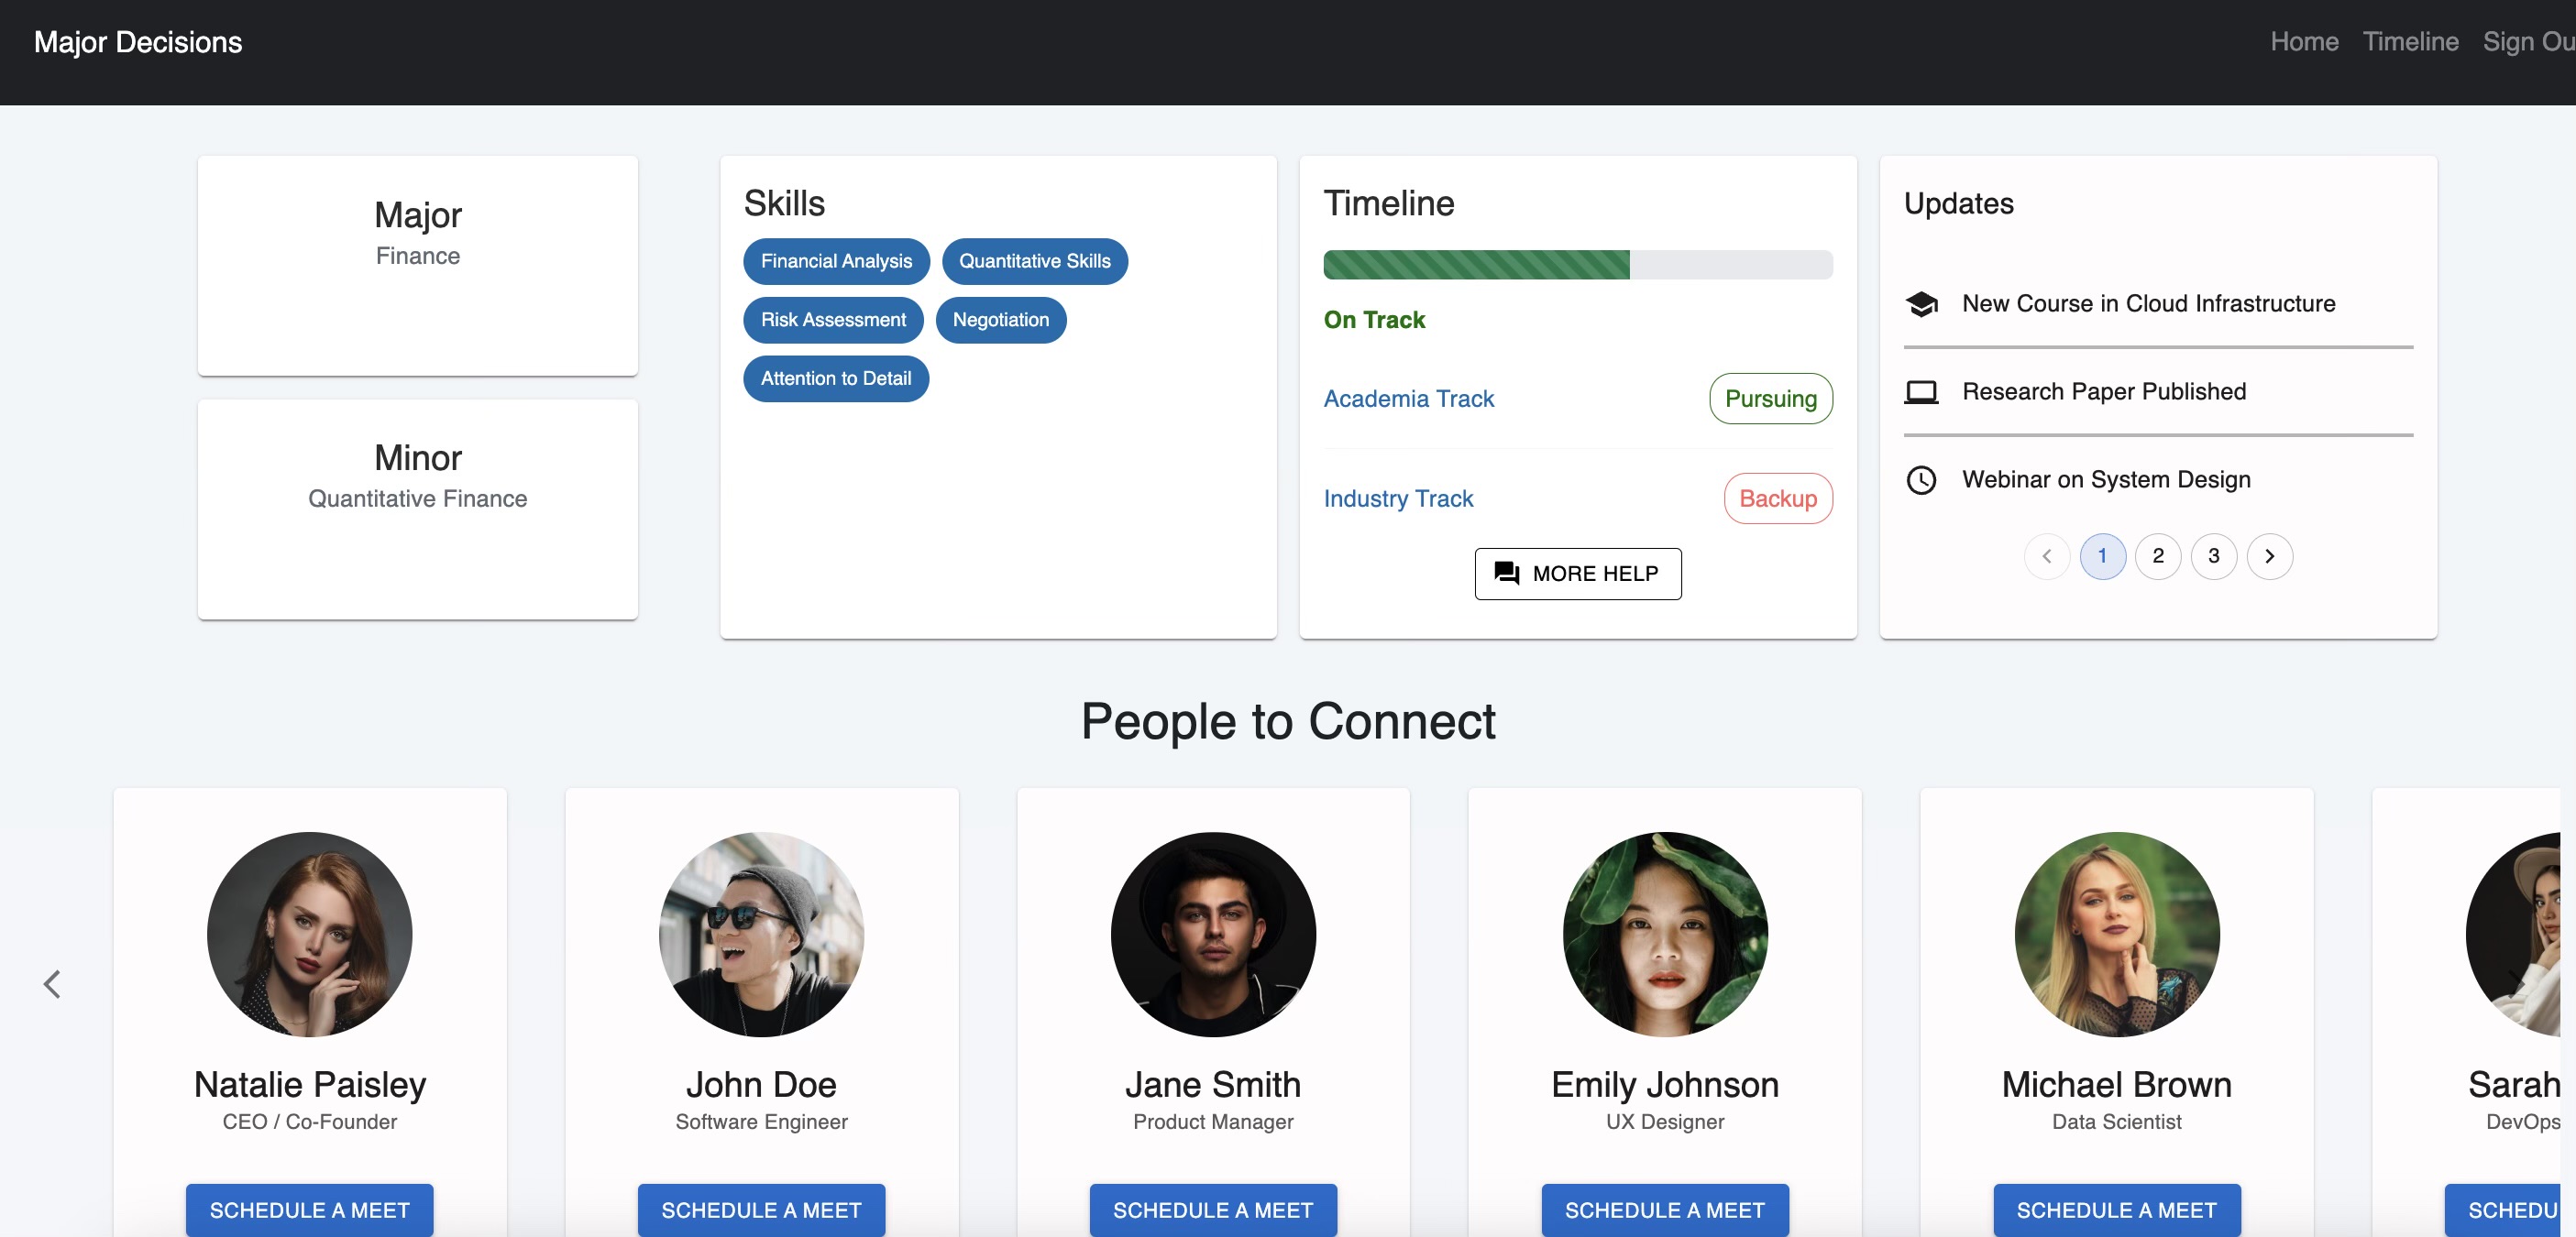This screenshot has width=2576, height=1237.
Task: Click the clock icon beside Webinar on System Design
Action: (1921, 479)
